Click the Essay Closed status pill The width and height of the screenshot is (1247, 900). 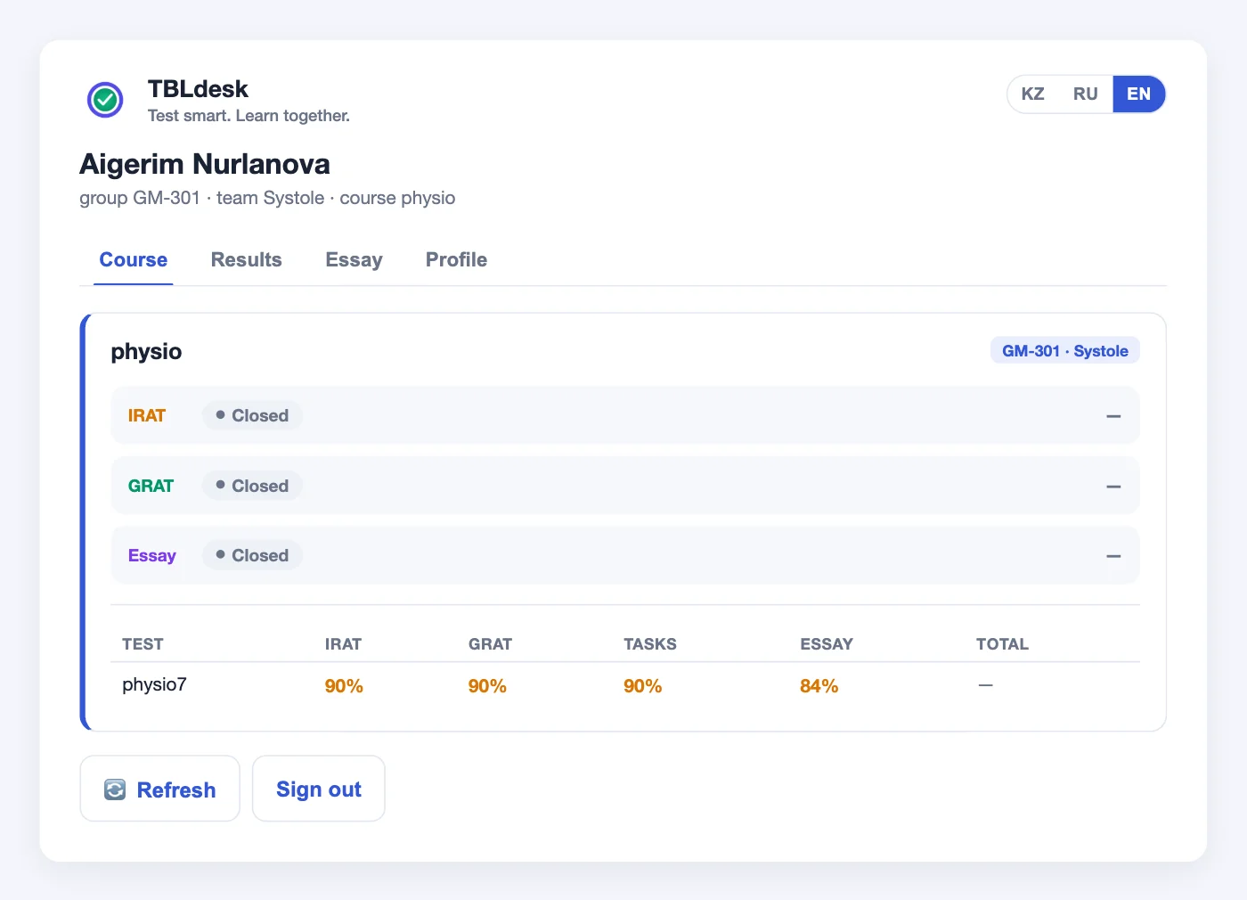pyautogui.click(x=252, y=555)
